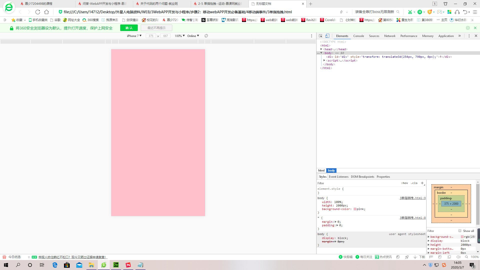Check the Show all computed styles box
Viewport: 480px width, 270px height.
(460, 231)
